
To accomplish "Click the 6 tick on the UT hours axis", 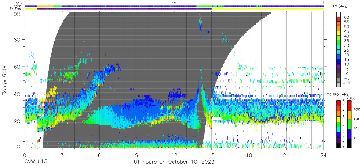I will (99, 155).
